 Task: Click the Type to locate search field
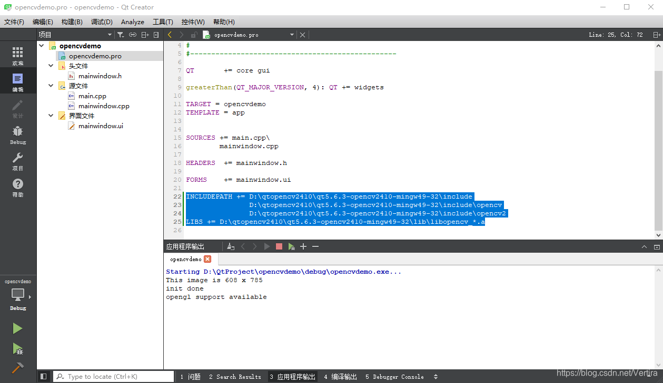click(x=113, y=376)
